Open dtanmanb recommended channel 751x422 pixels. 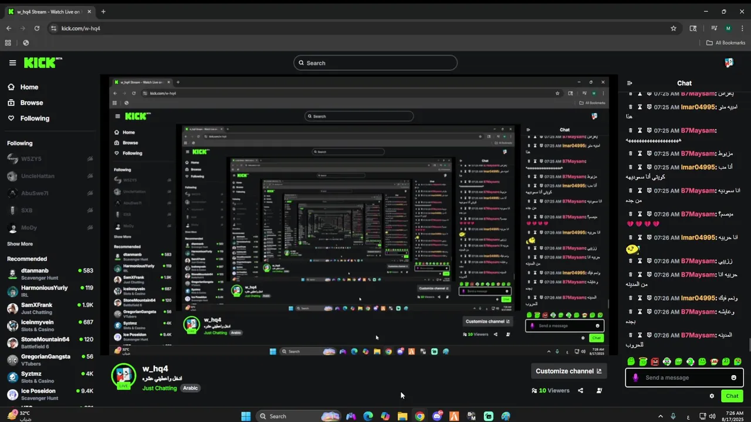pos(50,274)
